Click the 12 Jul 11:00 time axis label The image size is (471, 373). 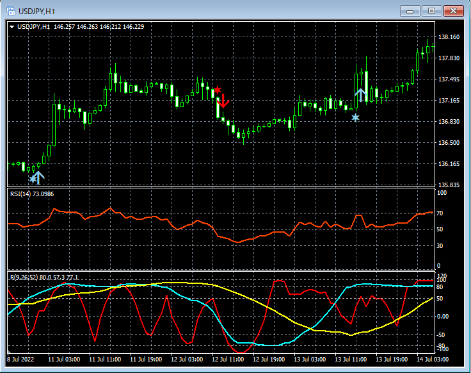230,360
